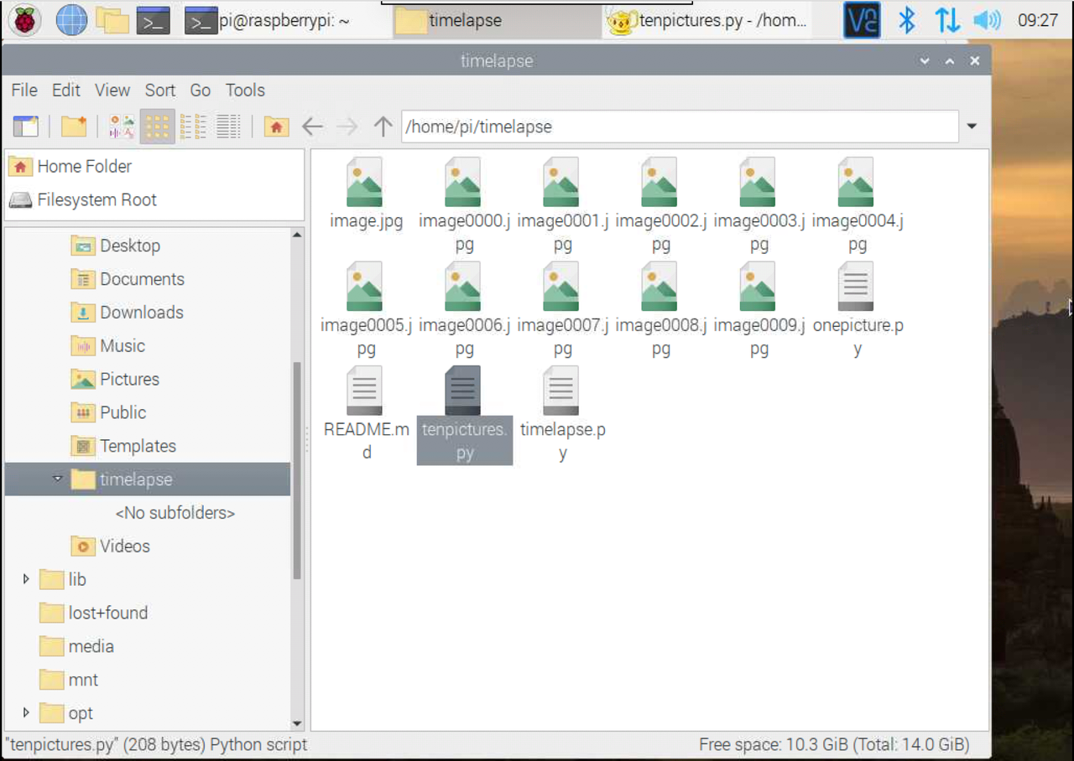The width and height of the screenshot is (1074, 761).
Task: Open the Sort menu
Action: coord(159,90)
